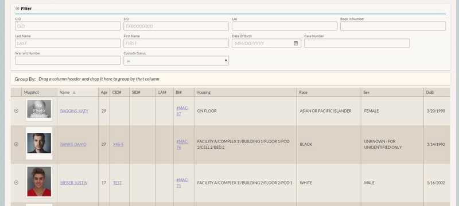The width and height of the screenshot is (459, 206).
Task: Focus the CID filter field
Action: [68, 26]
